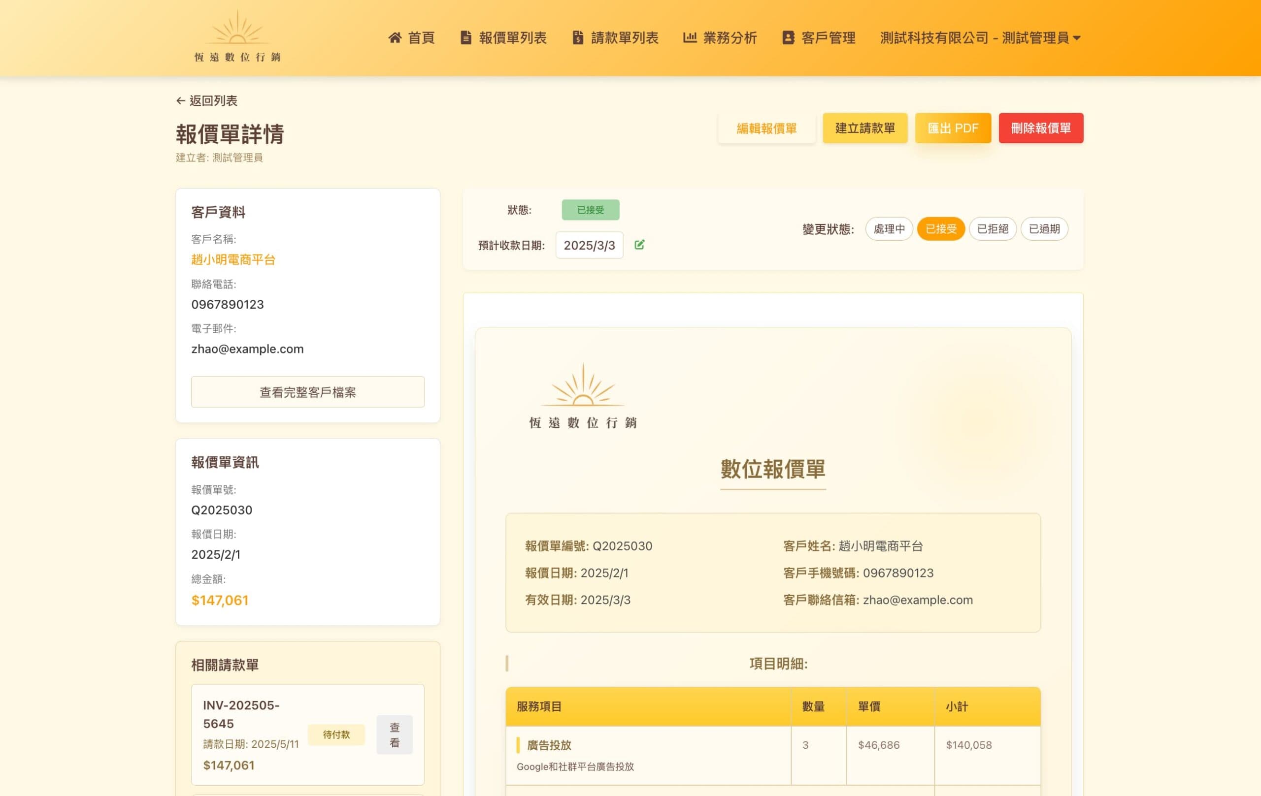Image resolution: width=1261 pixels, height=796 pixels.
Task: Navigate to the 客戶管理 section
Action: [x=828, y=37]
